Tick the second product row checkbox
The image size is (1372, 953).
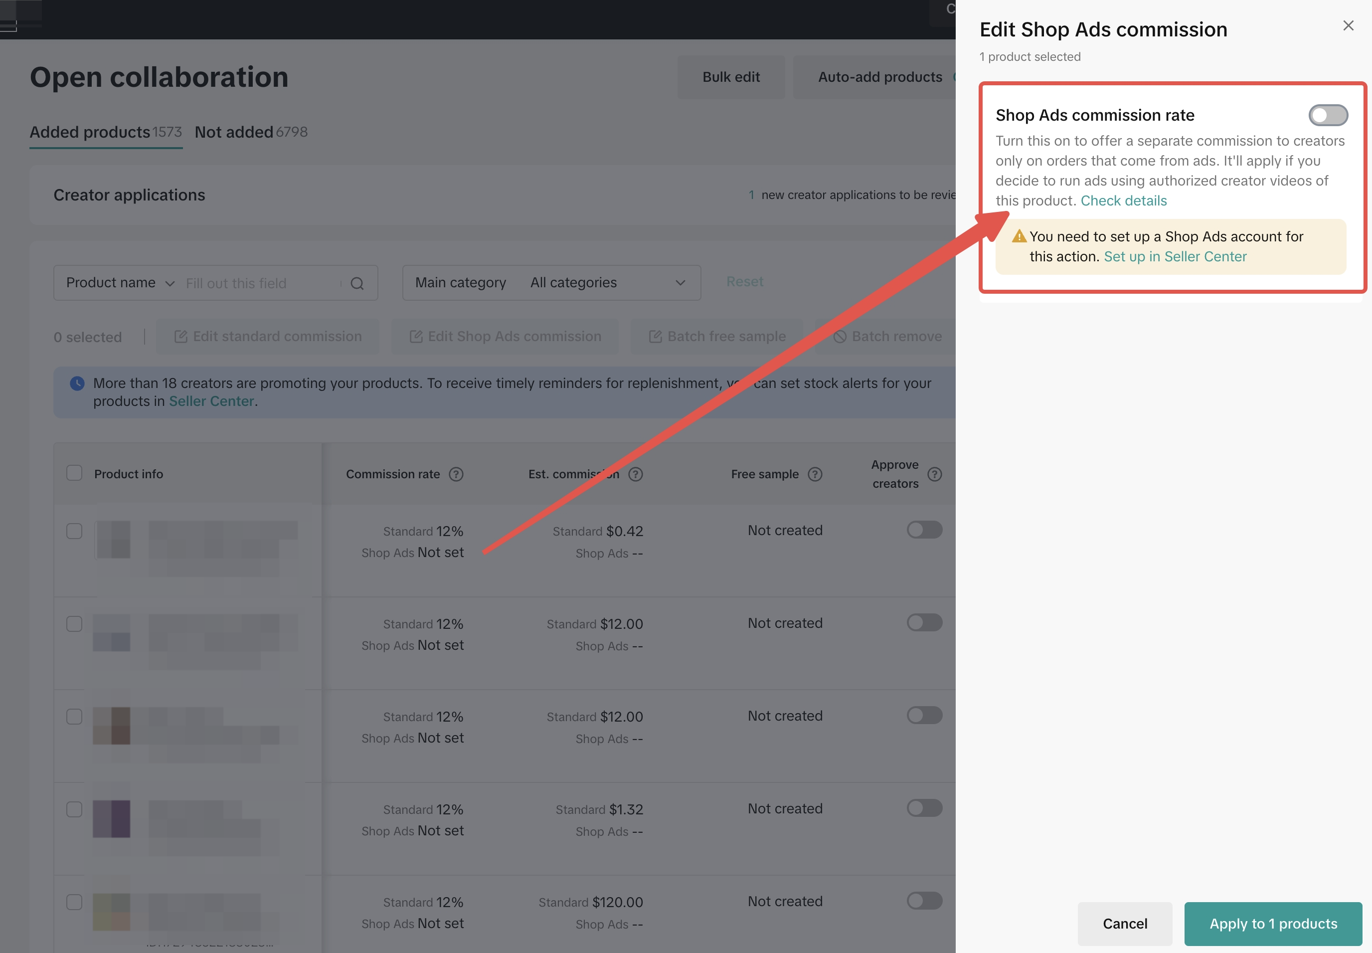coord(75,624)
